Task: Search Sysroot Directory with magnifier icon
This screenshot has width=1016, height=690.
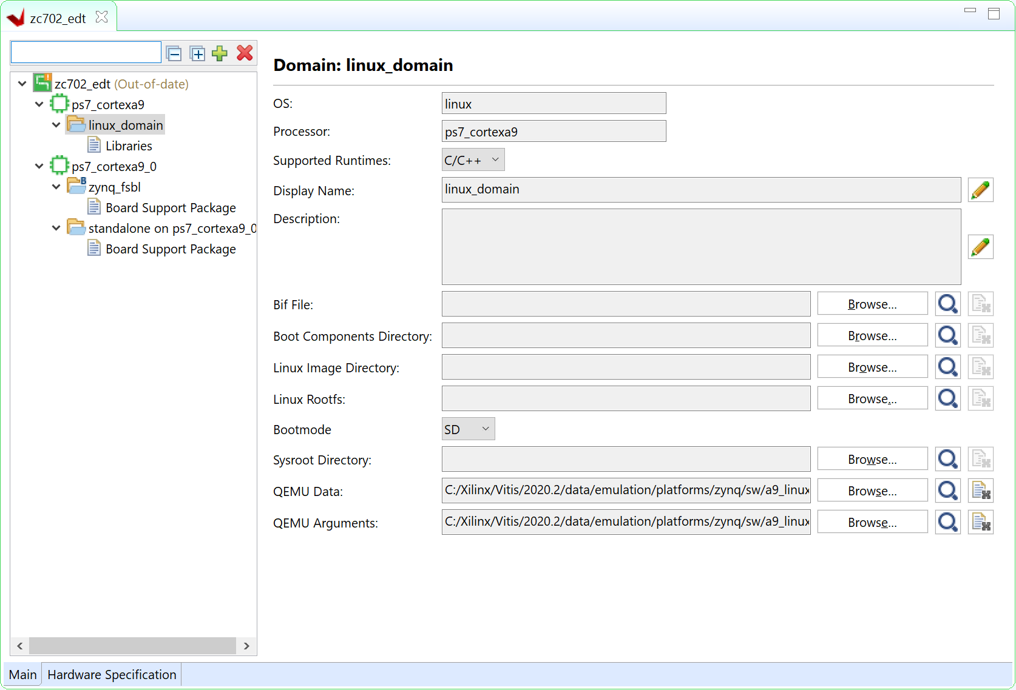Action: [947, 459]
